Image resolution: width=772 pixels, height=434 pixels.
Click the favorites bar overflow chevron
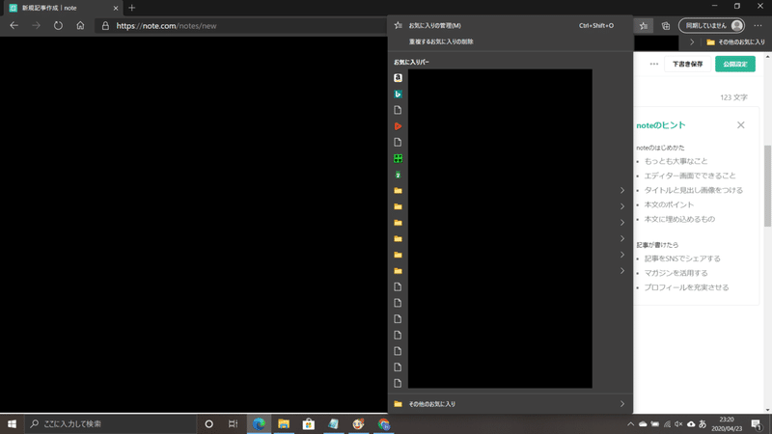(x=692, y=42)
